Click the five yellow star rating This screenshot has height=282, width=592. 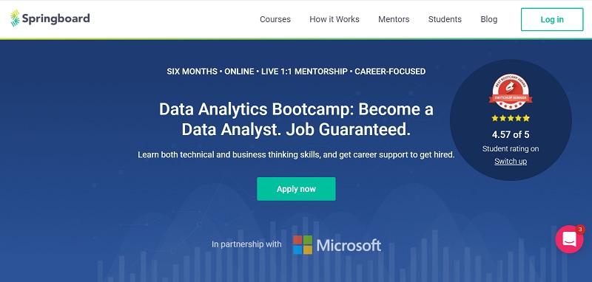click(511, 118)
